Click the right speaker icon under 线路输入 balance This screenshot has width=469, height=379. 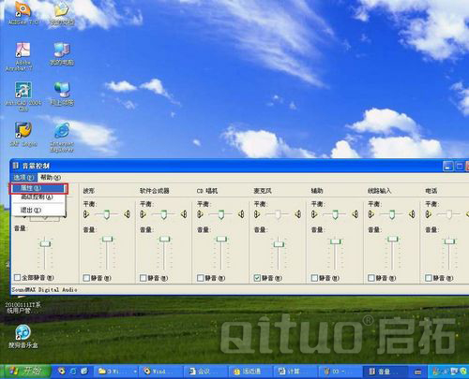click(x=412, y=214)
